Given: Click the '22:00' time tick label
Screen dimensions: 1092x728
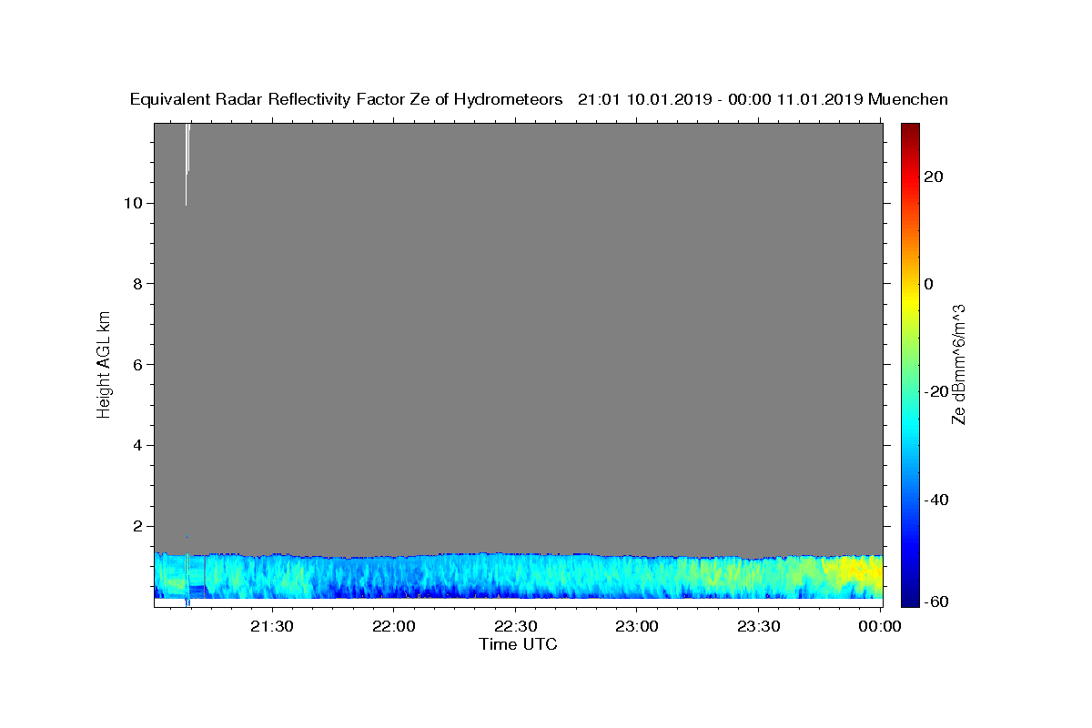Looking at the screenshot, I should (x=394, y=626).
